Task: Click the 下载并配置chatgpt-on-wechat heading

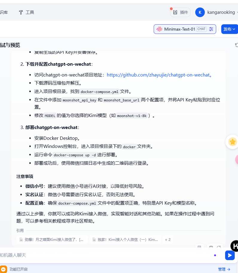Action: tap(58, 64)
